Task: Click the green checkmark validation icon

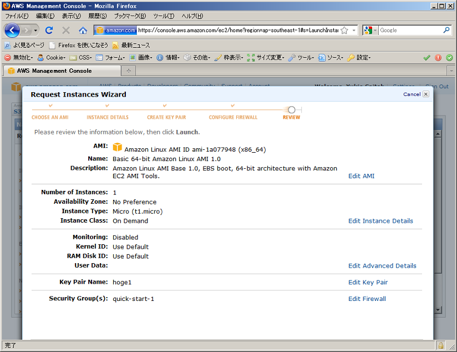Action: (x=426, y=57)
